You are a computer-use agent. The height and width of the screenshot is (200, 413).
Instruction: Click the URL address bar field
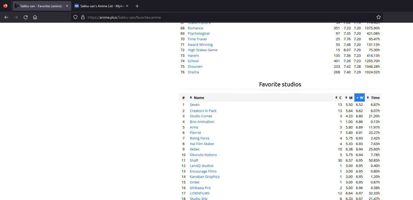[x=213, y=17]
